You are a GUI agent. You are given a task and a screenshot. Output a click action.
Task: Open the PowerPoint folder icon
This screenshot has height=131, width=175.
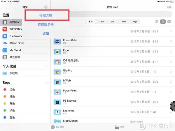pos(57,92)
